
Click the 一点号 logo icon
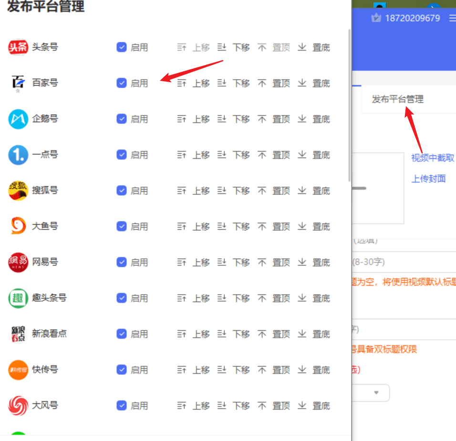(18, 155)
